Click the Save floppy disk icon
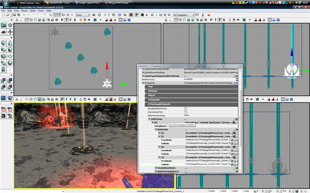310x193 pixels. pos(14,15)
